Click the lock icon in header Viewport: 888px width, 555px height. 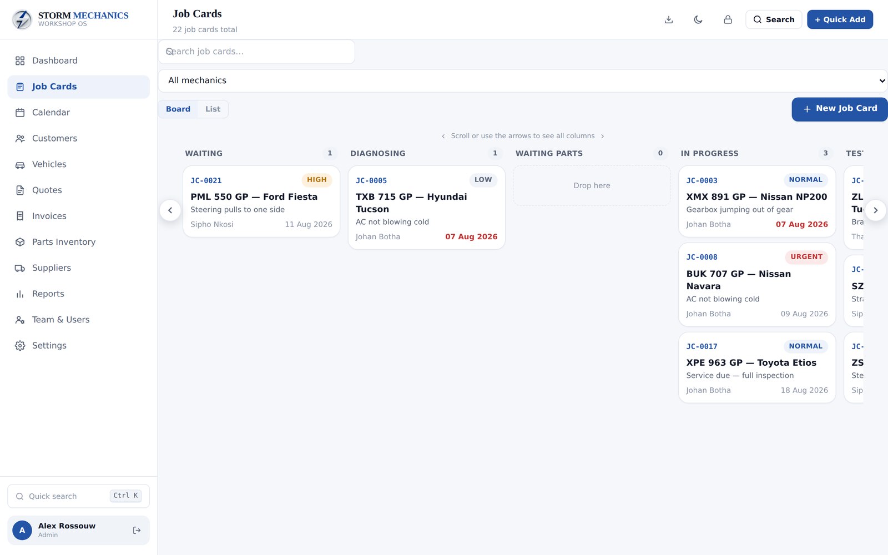click(x=728, y=19)
